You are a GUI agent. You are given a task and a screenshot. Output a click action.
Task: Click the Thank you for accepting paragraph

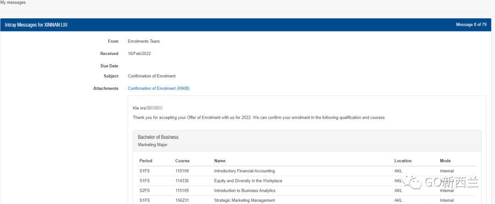(259, 117)
